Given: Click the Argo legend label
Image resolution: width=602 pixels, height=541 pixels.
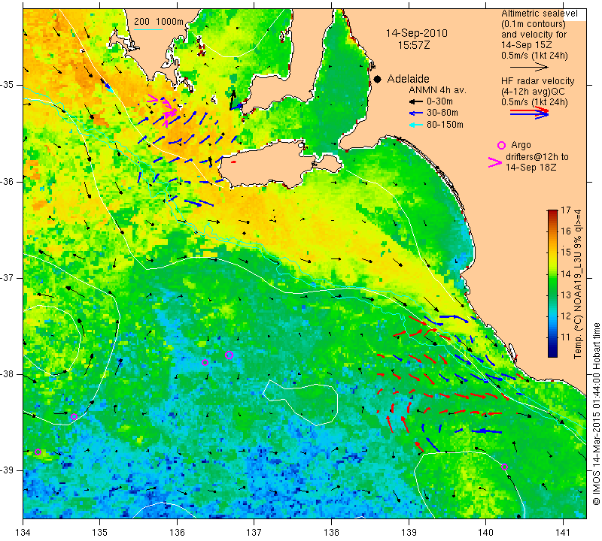Looking at the screenshot, I should click(x=521, y=145).
